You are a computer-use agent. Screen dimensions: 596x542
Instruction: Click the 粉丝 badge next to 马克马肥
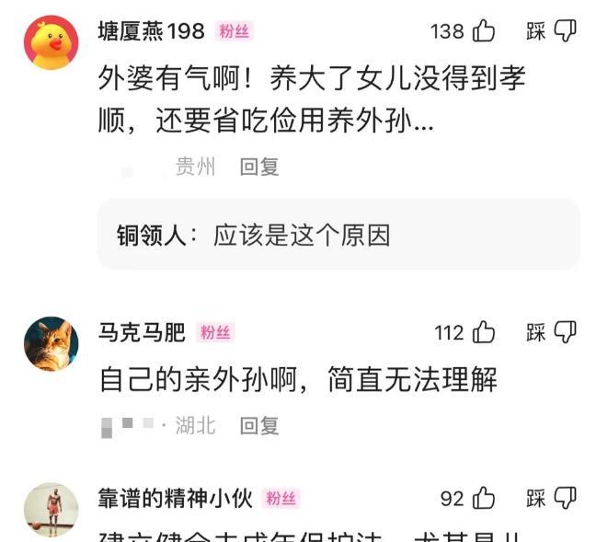pyautogui.click(x=215, y=333)
